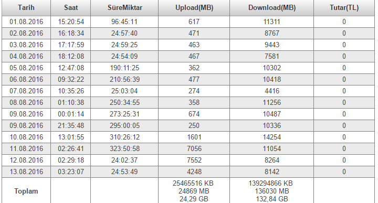Click the Download(MB) column header

click(x=272, y=8)
